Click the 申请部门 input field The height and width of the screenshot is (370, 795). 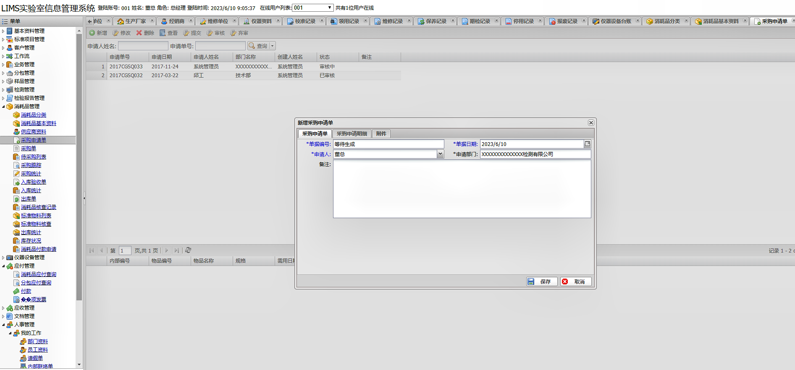coord(535,154)
